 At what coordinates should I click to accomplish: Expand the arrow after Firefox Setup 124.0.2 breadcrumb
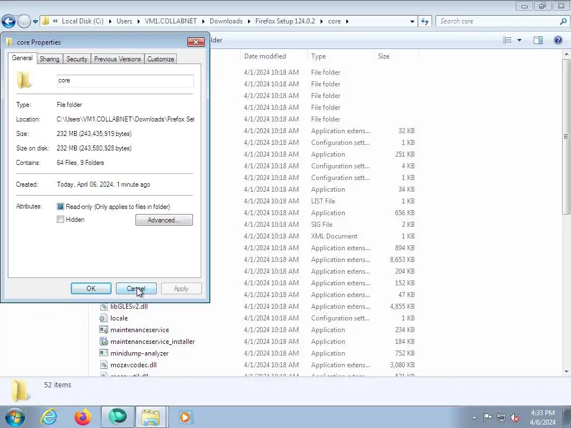322,21
